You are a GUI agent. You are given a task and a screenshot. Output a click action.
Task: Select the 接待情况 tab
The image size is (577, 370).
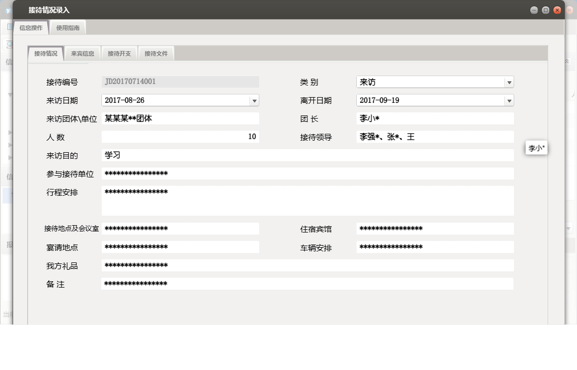point(45,52)
